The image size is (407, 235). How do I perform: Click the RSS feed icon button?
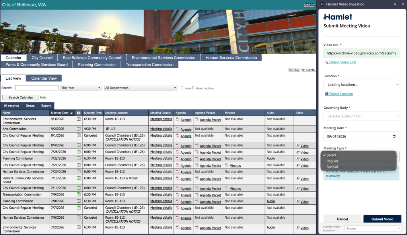click(x=294, y=70)
